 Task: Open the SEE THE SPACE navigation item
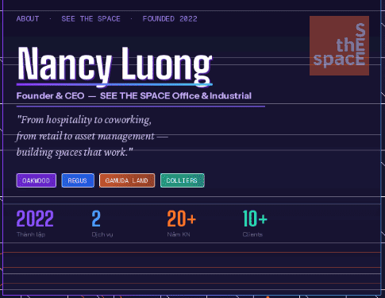point(90,19)
